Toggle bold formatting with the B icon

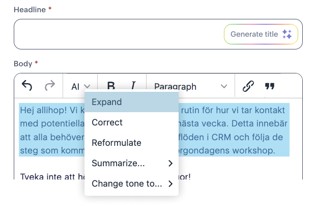(111, 86)
